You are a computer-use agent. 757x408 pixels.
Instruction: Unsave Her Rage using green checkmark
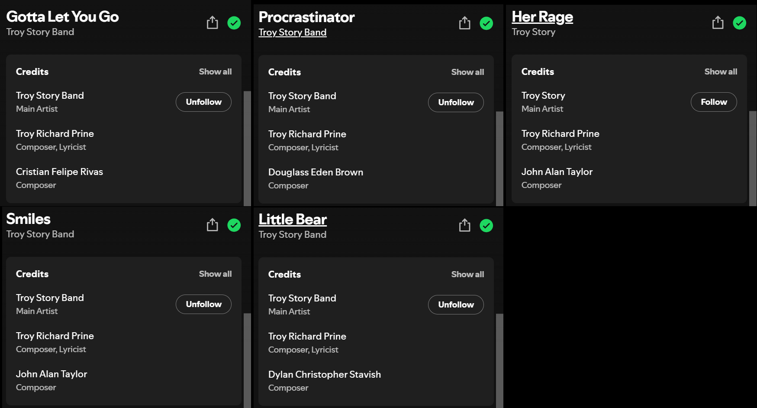pos(739,23)
